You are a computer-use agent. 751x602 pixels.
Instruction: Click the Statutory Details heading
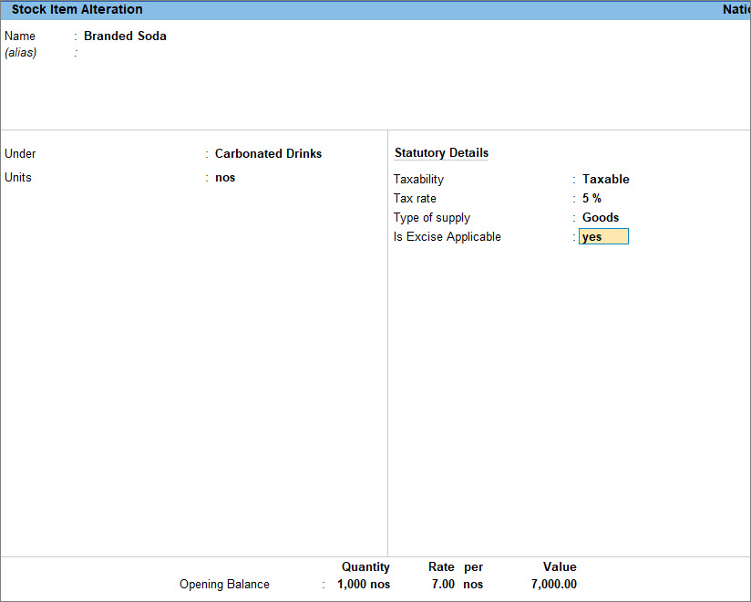coord(442,153)
